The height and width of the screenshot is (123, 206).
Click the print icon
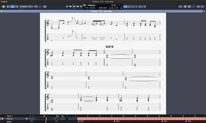(45, 7)
